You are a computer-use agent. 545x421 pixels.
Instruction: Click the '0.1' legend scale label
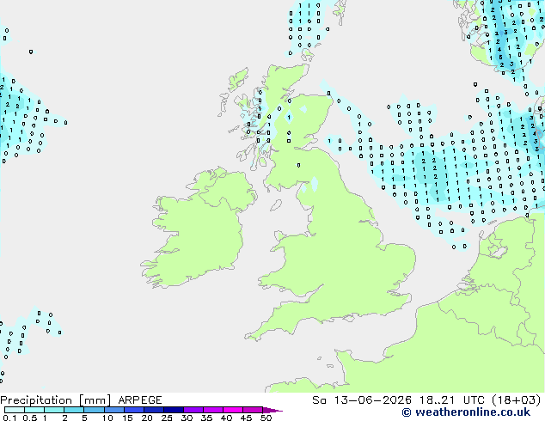click(10, 418)
